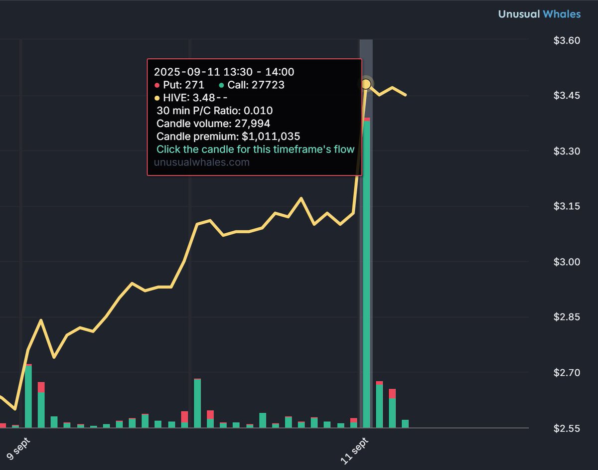Click "Candle premium: $1,011,035" line

228,137
